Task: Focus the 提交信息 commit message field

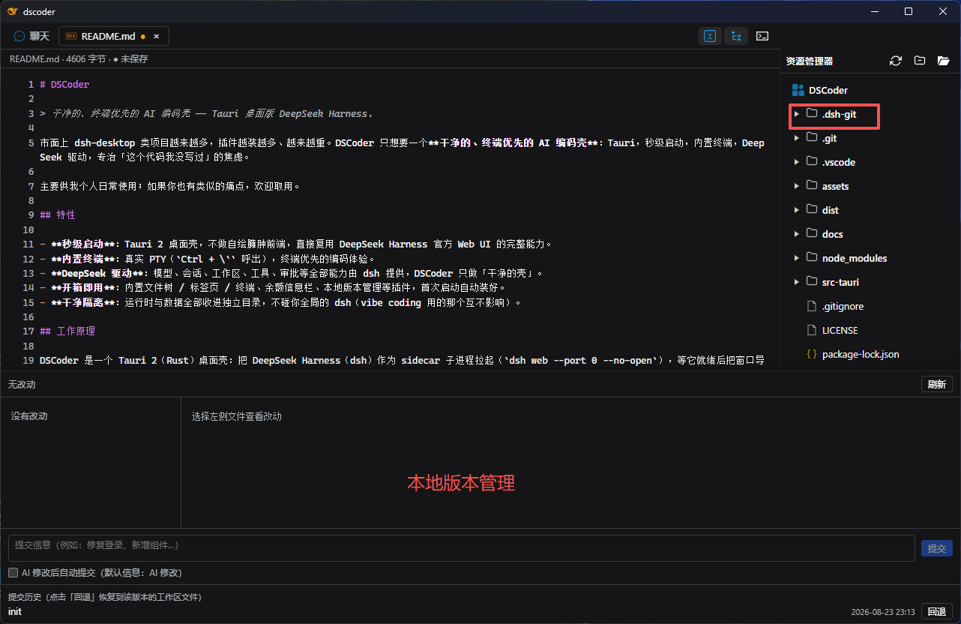Action: pos(461,547)
